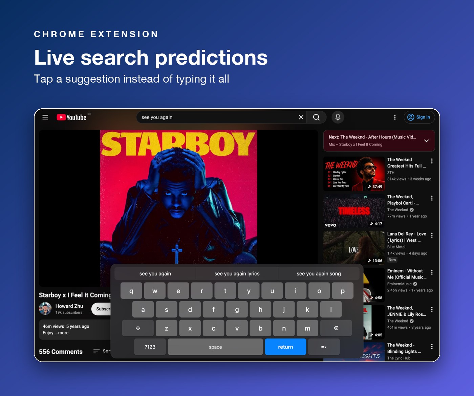Tap the z key
474x396 pixels.
167,328
